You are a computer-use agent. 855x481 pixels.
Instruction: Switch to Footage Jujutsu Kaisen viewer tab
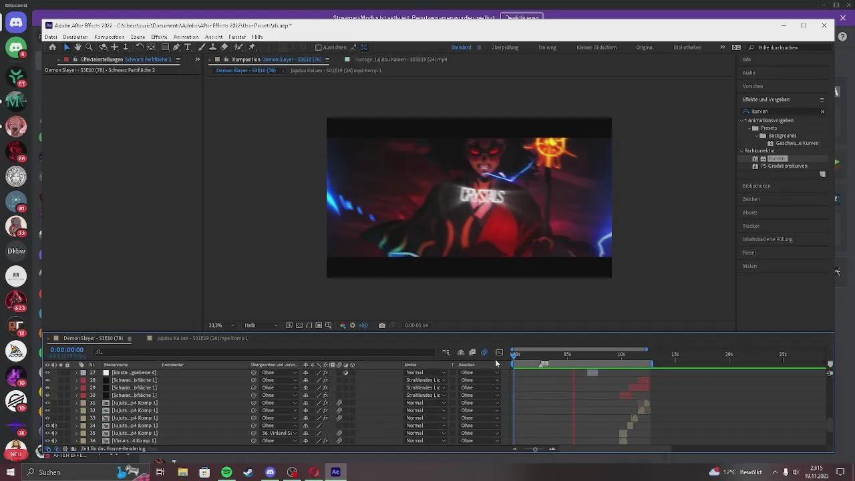[x=400, y=59]
